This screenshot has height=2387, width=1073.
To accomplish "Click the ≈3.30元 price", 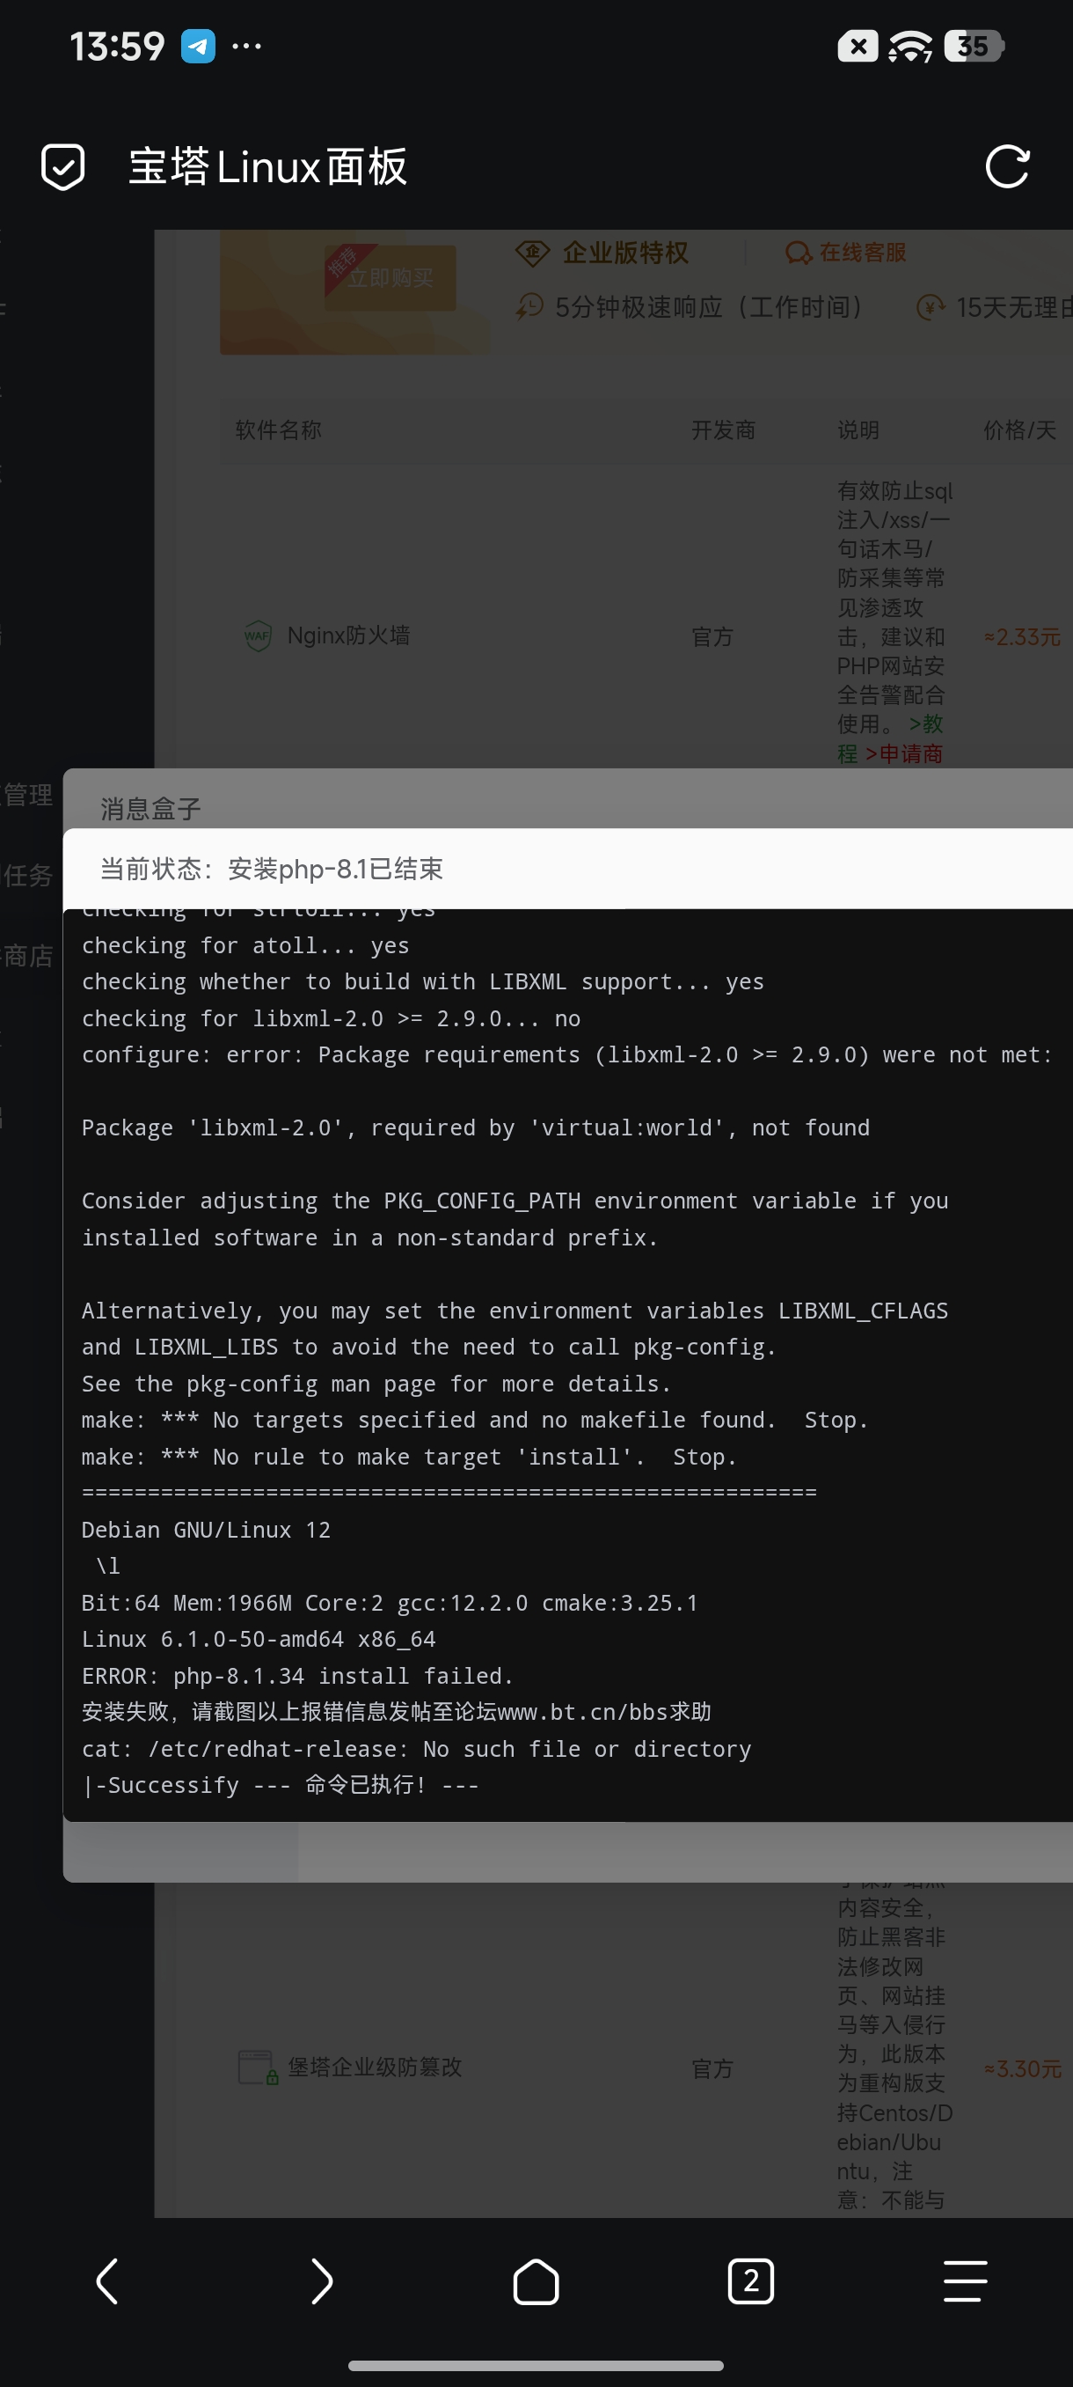I will 1022,2068.
